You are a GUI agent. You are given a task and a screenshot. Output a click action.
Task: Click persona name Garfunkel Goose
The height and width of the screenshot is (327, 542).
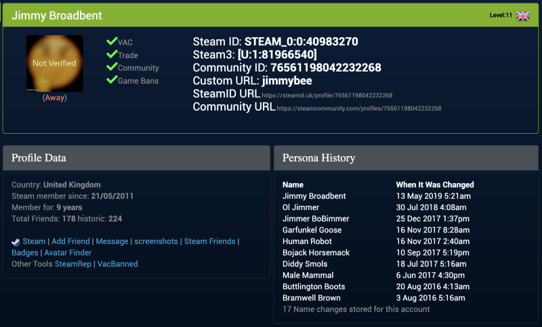312,230
